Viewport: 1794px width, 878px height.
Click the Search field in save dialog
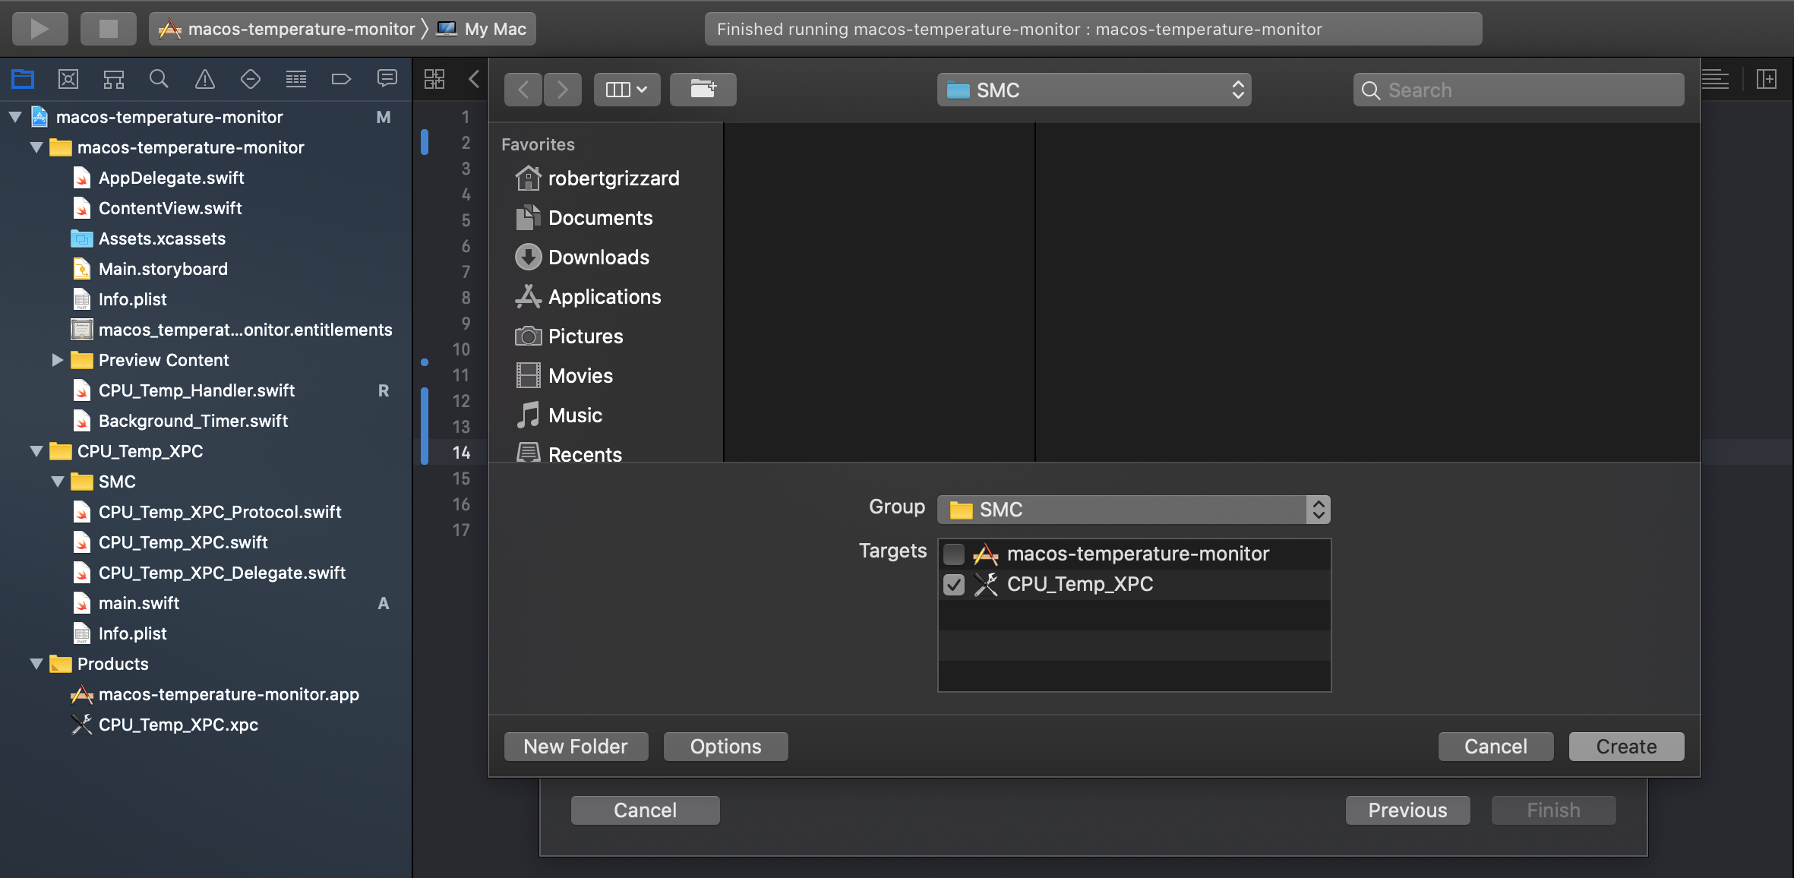click(x=1518, y=90)
